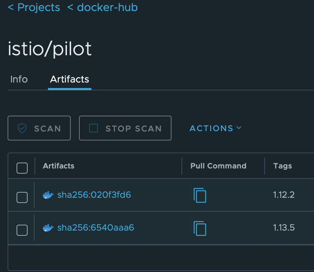This screenshot has width=314, height=272.
Task: Click Docker whale icon beside sha256:020f3fd6
Action: [48, 195]
